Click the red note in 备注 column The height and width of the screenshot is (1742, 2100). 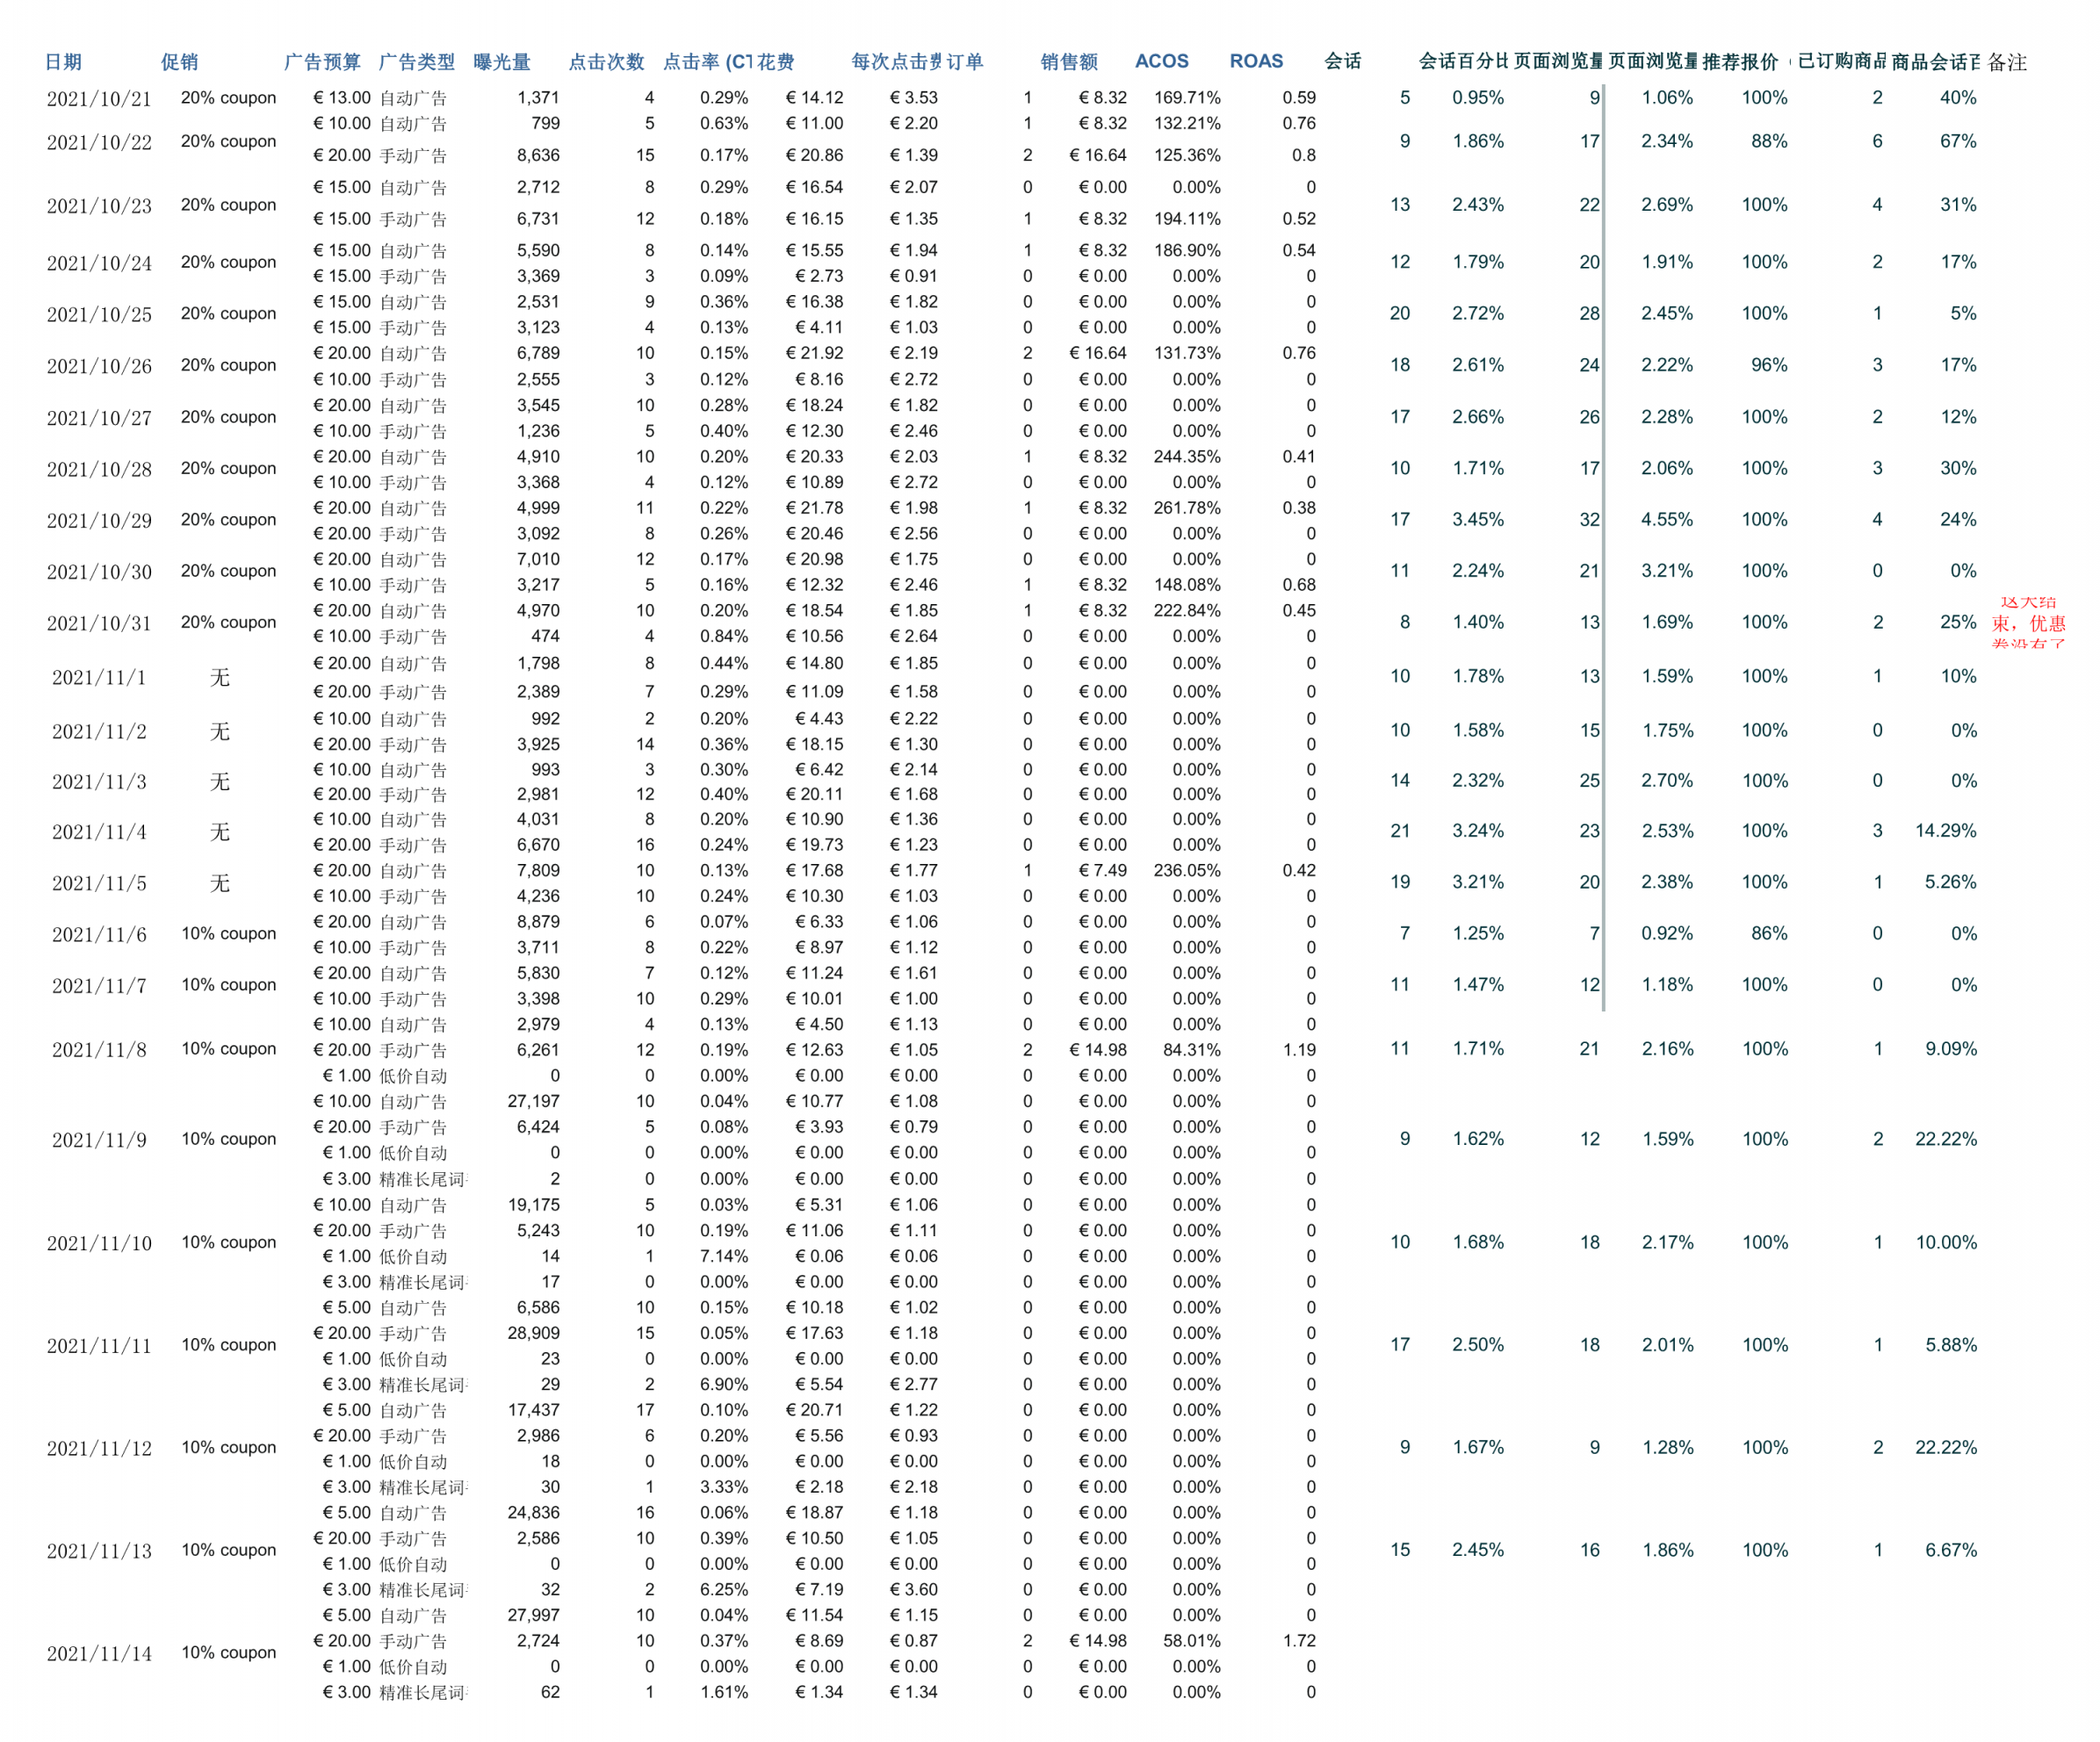coord(2028,623)
